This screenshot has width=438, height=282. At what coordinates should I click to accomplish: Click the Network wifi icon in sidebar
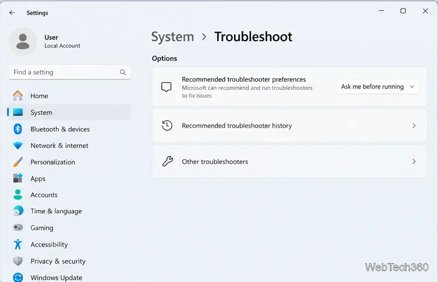point(18,145)
